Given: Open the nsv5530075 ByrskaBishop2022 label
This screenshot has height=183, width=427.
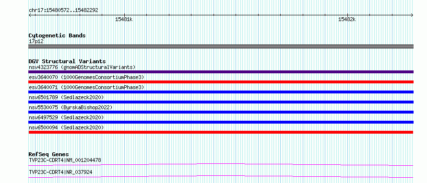Looking at the screenshot, I should click(x=71, y=107).
